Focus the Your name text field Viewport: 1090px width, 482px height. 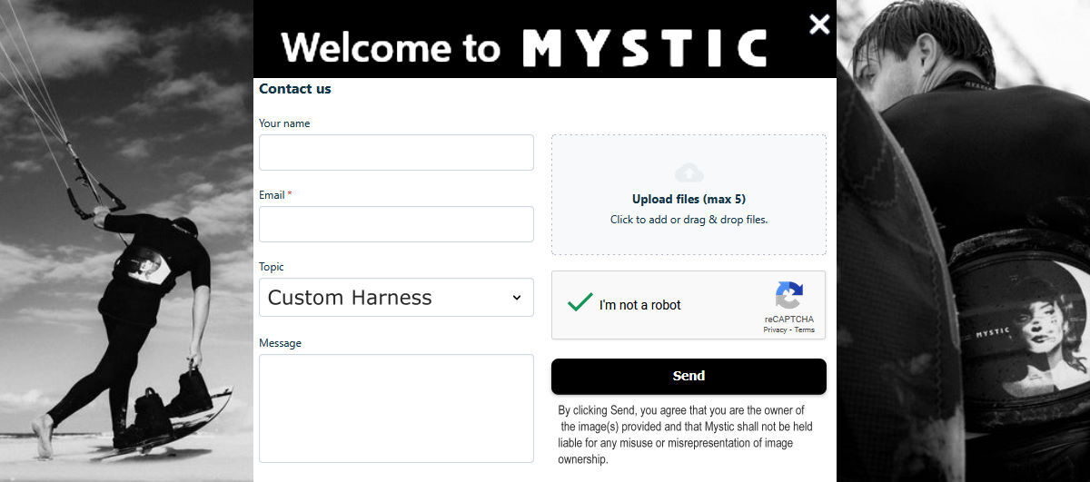click(x=396, y=152)
